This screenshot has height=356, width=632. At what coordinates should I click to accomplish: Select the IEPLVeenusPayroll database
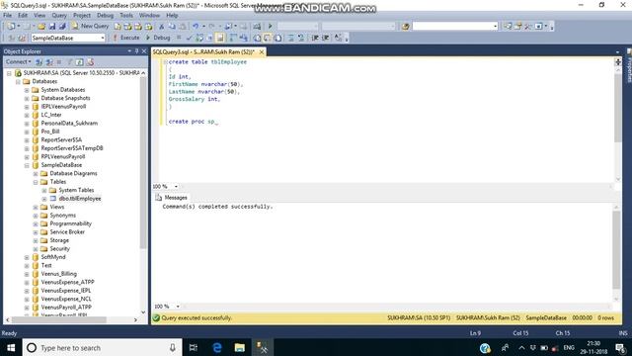tap(63, 107)
